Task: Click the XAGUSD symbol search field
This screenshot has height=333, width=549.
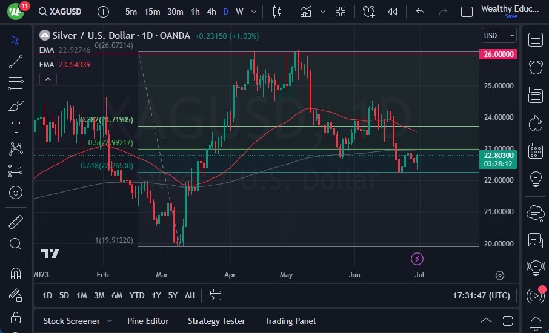Action: click(64, 12)
